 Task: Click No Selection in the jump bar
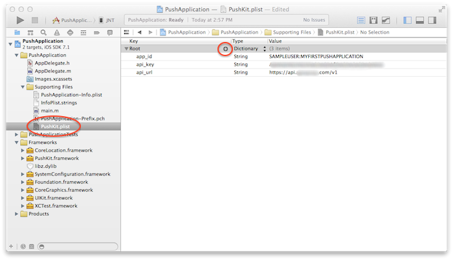(375, 32)
